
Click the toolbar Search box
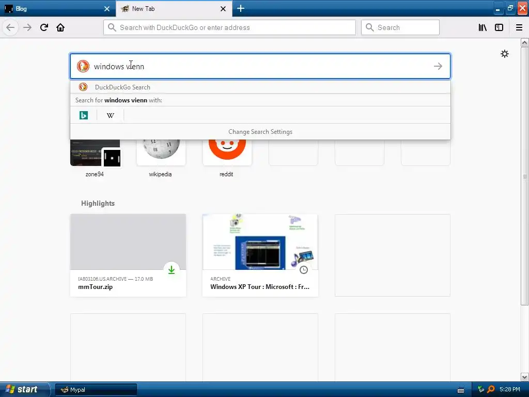point(400,27)
